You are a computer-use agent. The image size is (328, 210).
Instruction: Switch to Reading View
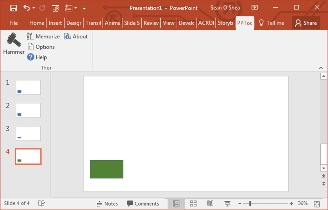[210, 203]
